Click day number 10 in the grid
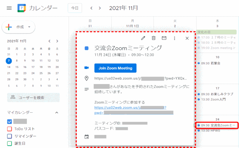Viewport: 239px width, 148px height. [217, 57]
